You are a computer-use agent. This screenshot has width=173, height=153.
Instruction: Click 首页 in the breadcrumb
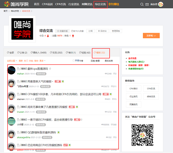click(6, 11)
